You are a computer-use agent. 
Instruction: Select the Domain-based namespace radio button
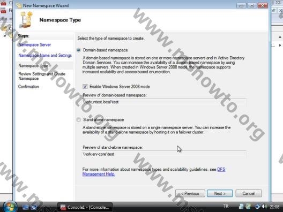pyautogui.click(x=79, y=50)
